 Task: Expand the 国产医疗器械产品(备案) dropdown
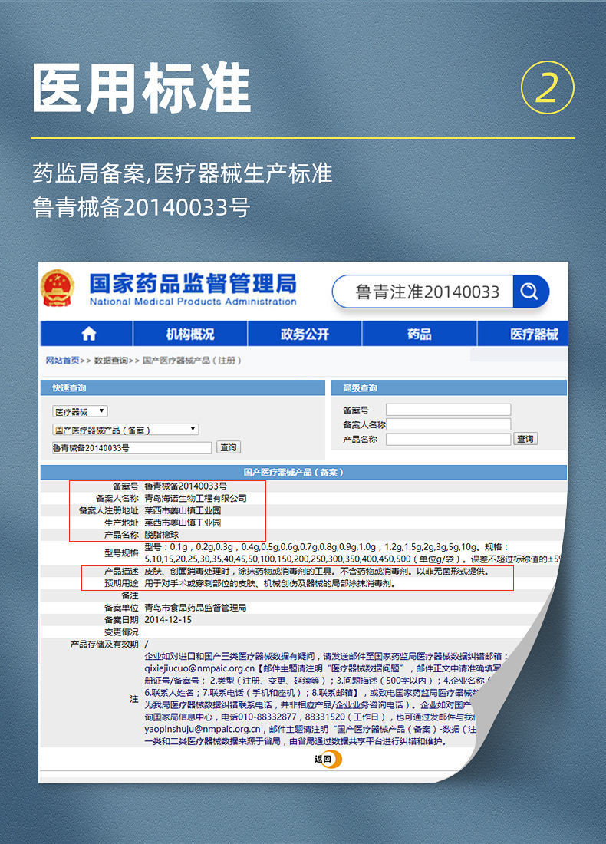125,430
